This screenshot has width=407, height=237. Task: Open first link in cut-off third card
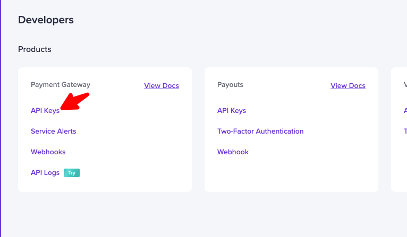405,111
